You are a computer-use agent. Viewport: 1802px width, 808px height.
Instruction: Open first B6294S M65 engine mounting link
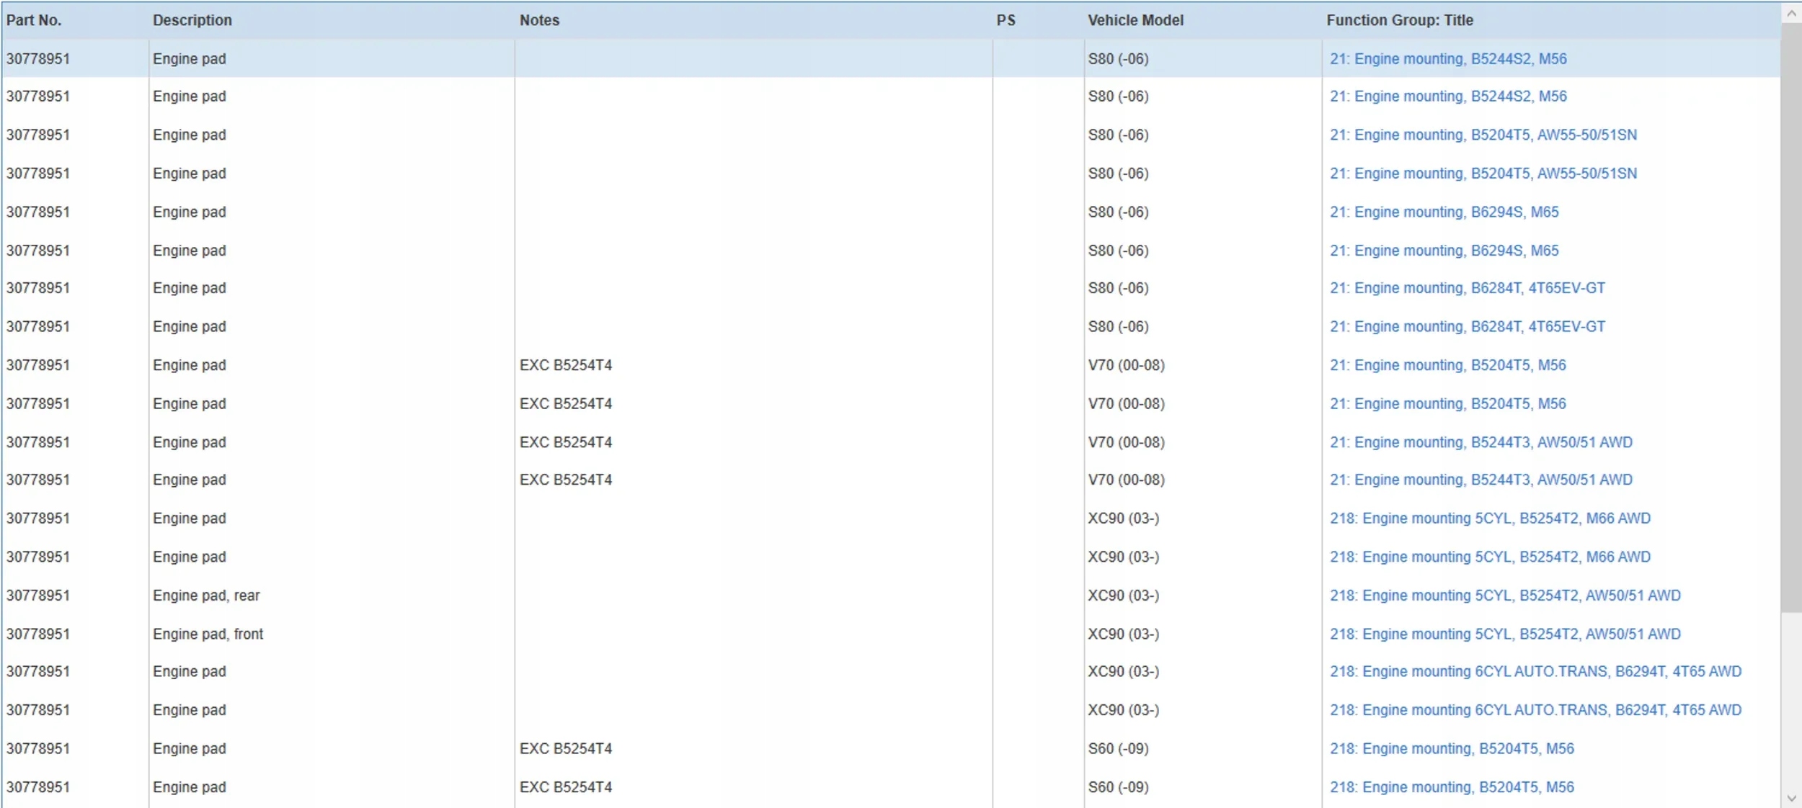coord(1444,212)
